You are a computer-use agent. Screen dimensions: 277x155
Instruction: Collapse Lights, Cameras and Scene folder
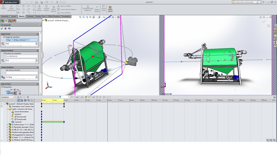point(8,109)
